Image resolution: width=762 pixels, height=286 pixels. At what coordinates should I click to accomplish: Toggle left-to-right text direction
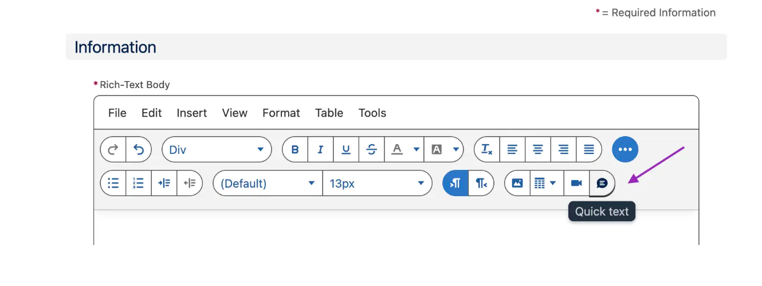coord(455,183)
